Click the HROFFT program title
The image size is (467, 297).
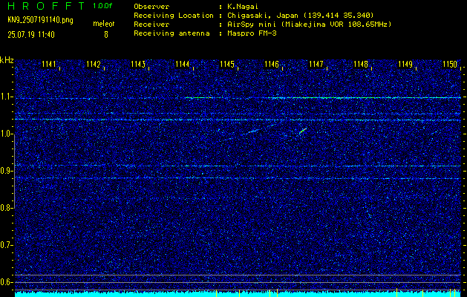(x=46, y=6)
